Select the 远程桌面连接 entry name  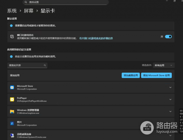pyautogui.click(x=24, y=134)
